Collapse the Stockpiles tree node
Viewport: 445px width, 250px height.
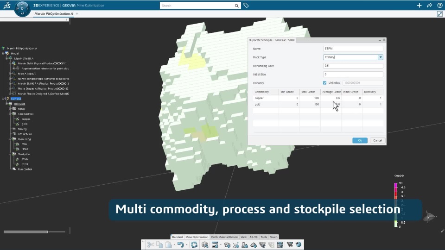(10, 154)
